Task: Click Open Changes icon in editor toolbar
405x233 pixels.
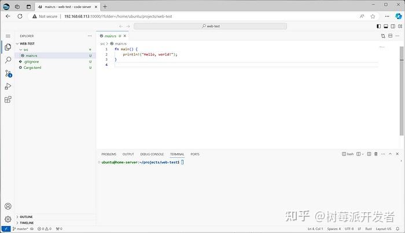Action: point(383,36)
